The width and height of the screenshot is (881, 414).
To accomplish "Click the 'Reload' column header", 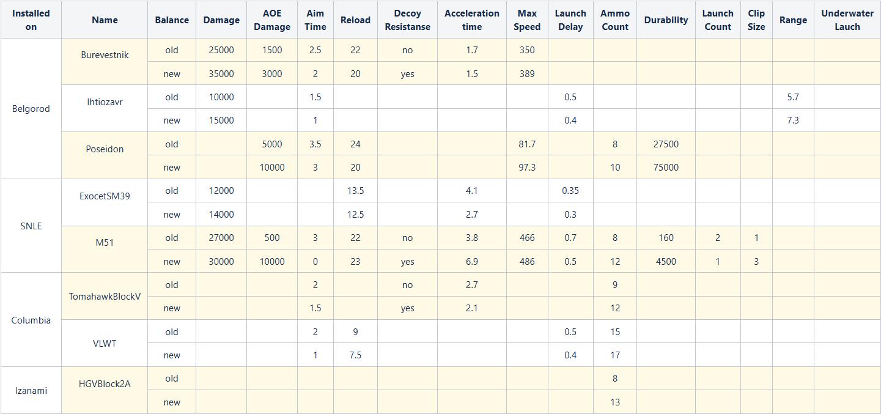I will pyautogui.click(x=355, y=20).
